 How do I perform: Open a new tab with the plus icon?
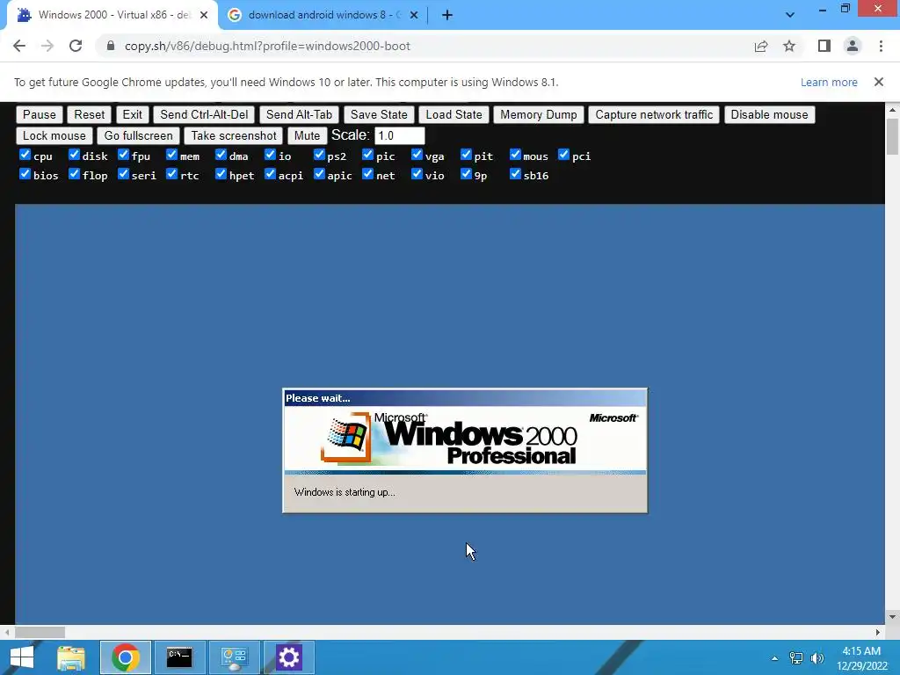point(447,15)
